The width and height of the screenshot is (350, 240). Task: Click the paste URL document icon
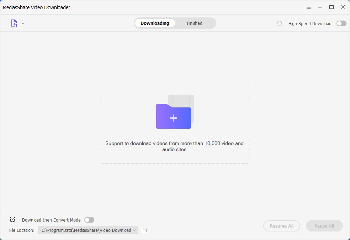pyautogui.click(x=14, y=23)
